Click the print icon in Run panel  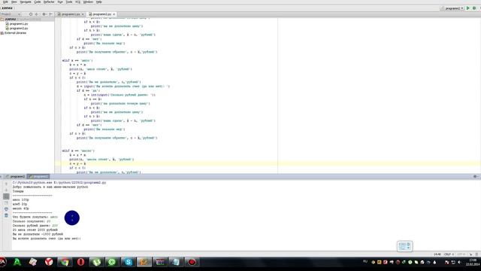pos(6,209)
